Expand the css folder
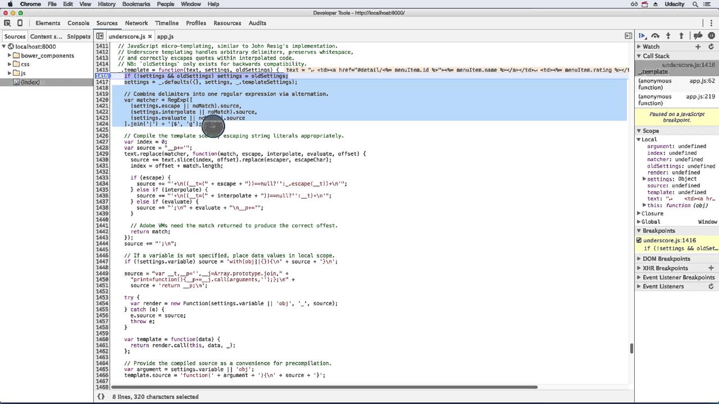719x404 pixels. [10, 64]
